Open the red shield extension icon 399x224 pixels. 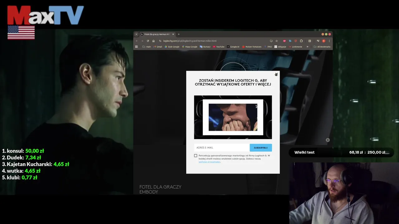[x=296, y=41]
